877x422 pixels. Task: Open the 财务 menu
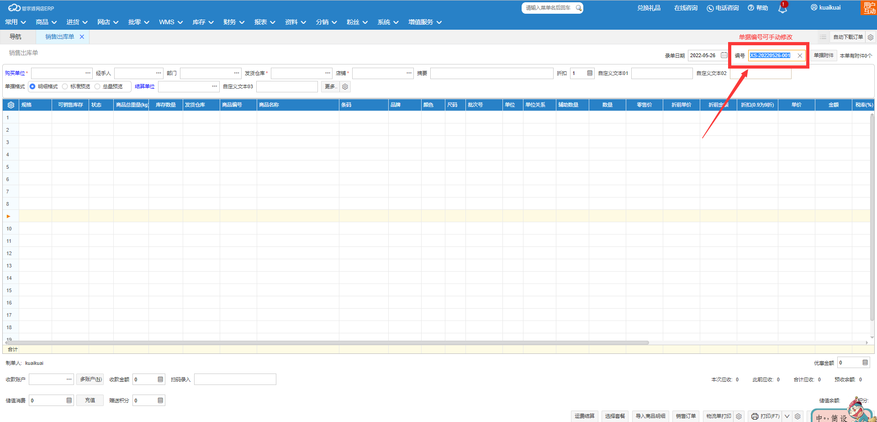(x=233, y=22)
